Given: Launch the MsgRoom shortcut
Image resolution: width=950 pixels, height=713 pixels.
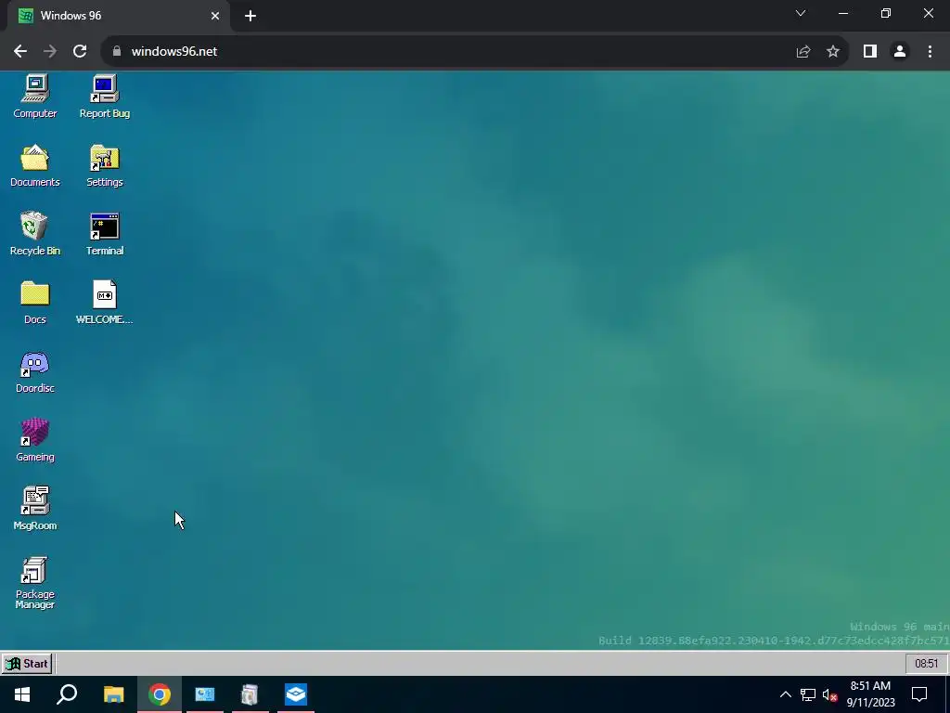Looking at the screenshot, I should tap(34, 508).
